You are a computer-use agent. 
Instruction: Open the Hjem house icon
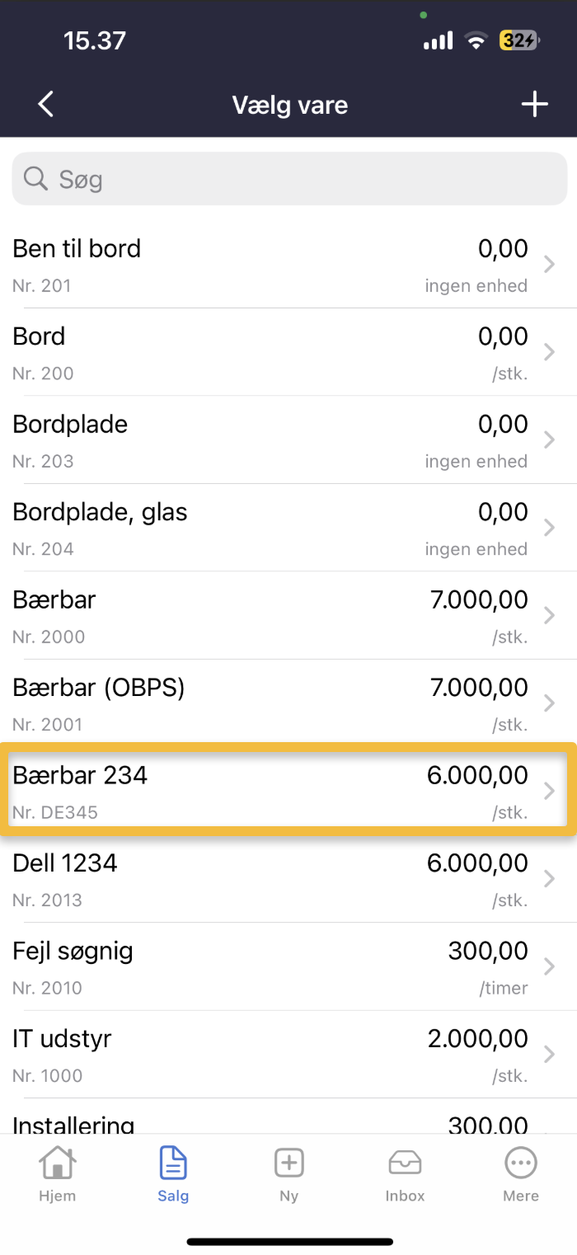(57, 1163)
